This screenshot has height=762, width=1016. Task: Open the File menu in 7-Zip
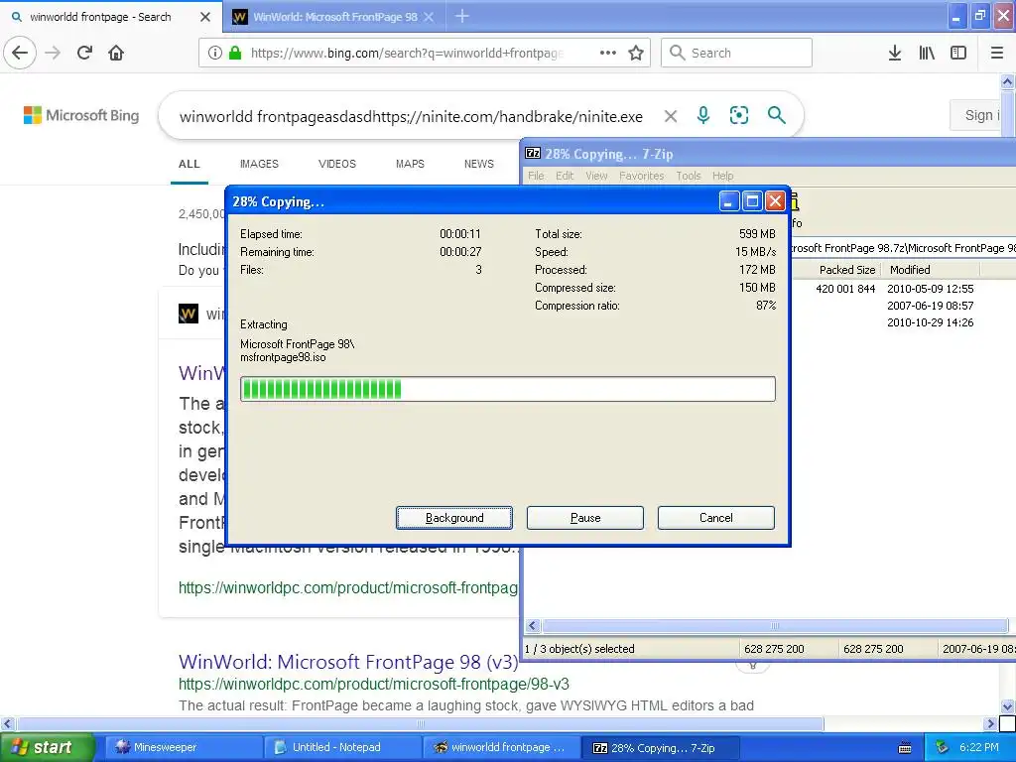tap(536, 176)
